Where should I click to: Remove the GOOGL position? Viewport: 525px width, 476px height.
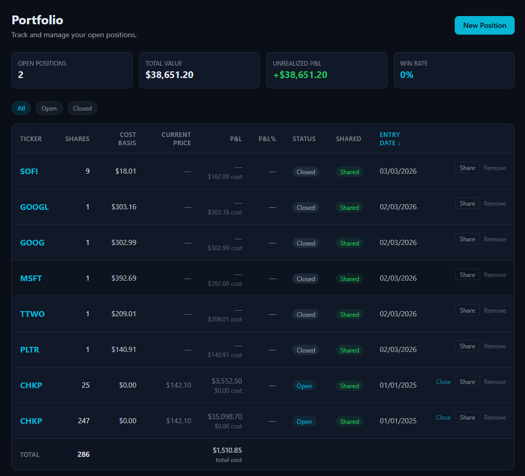(495, 204)
